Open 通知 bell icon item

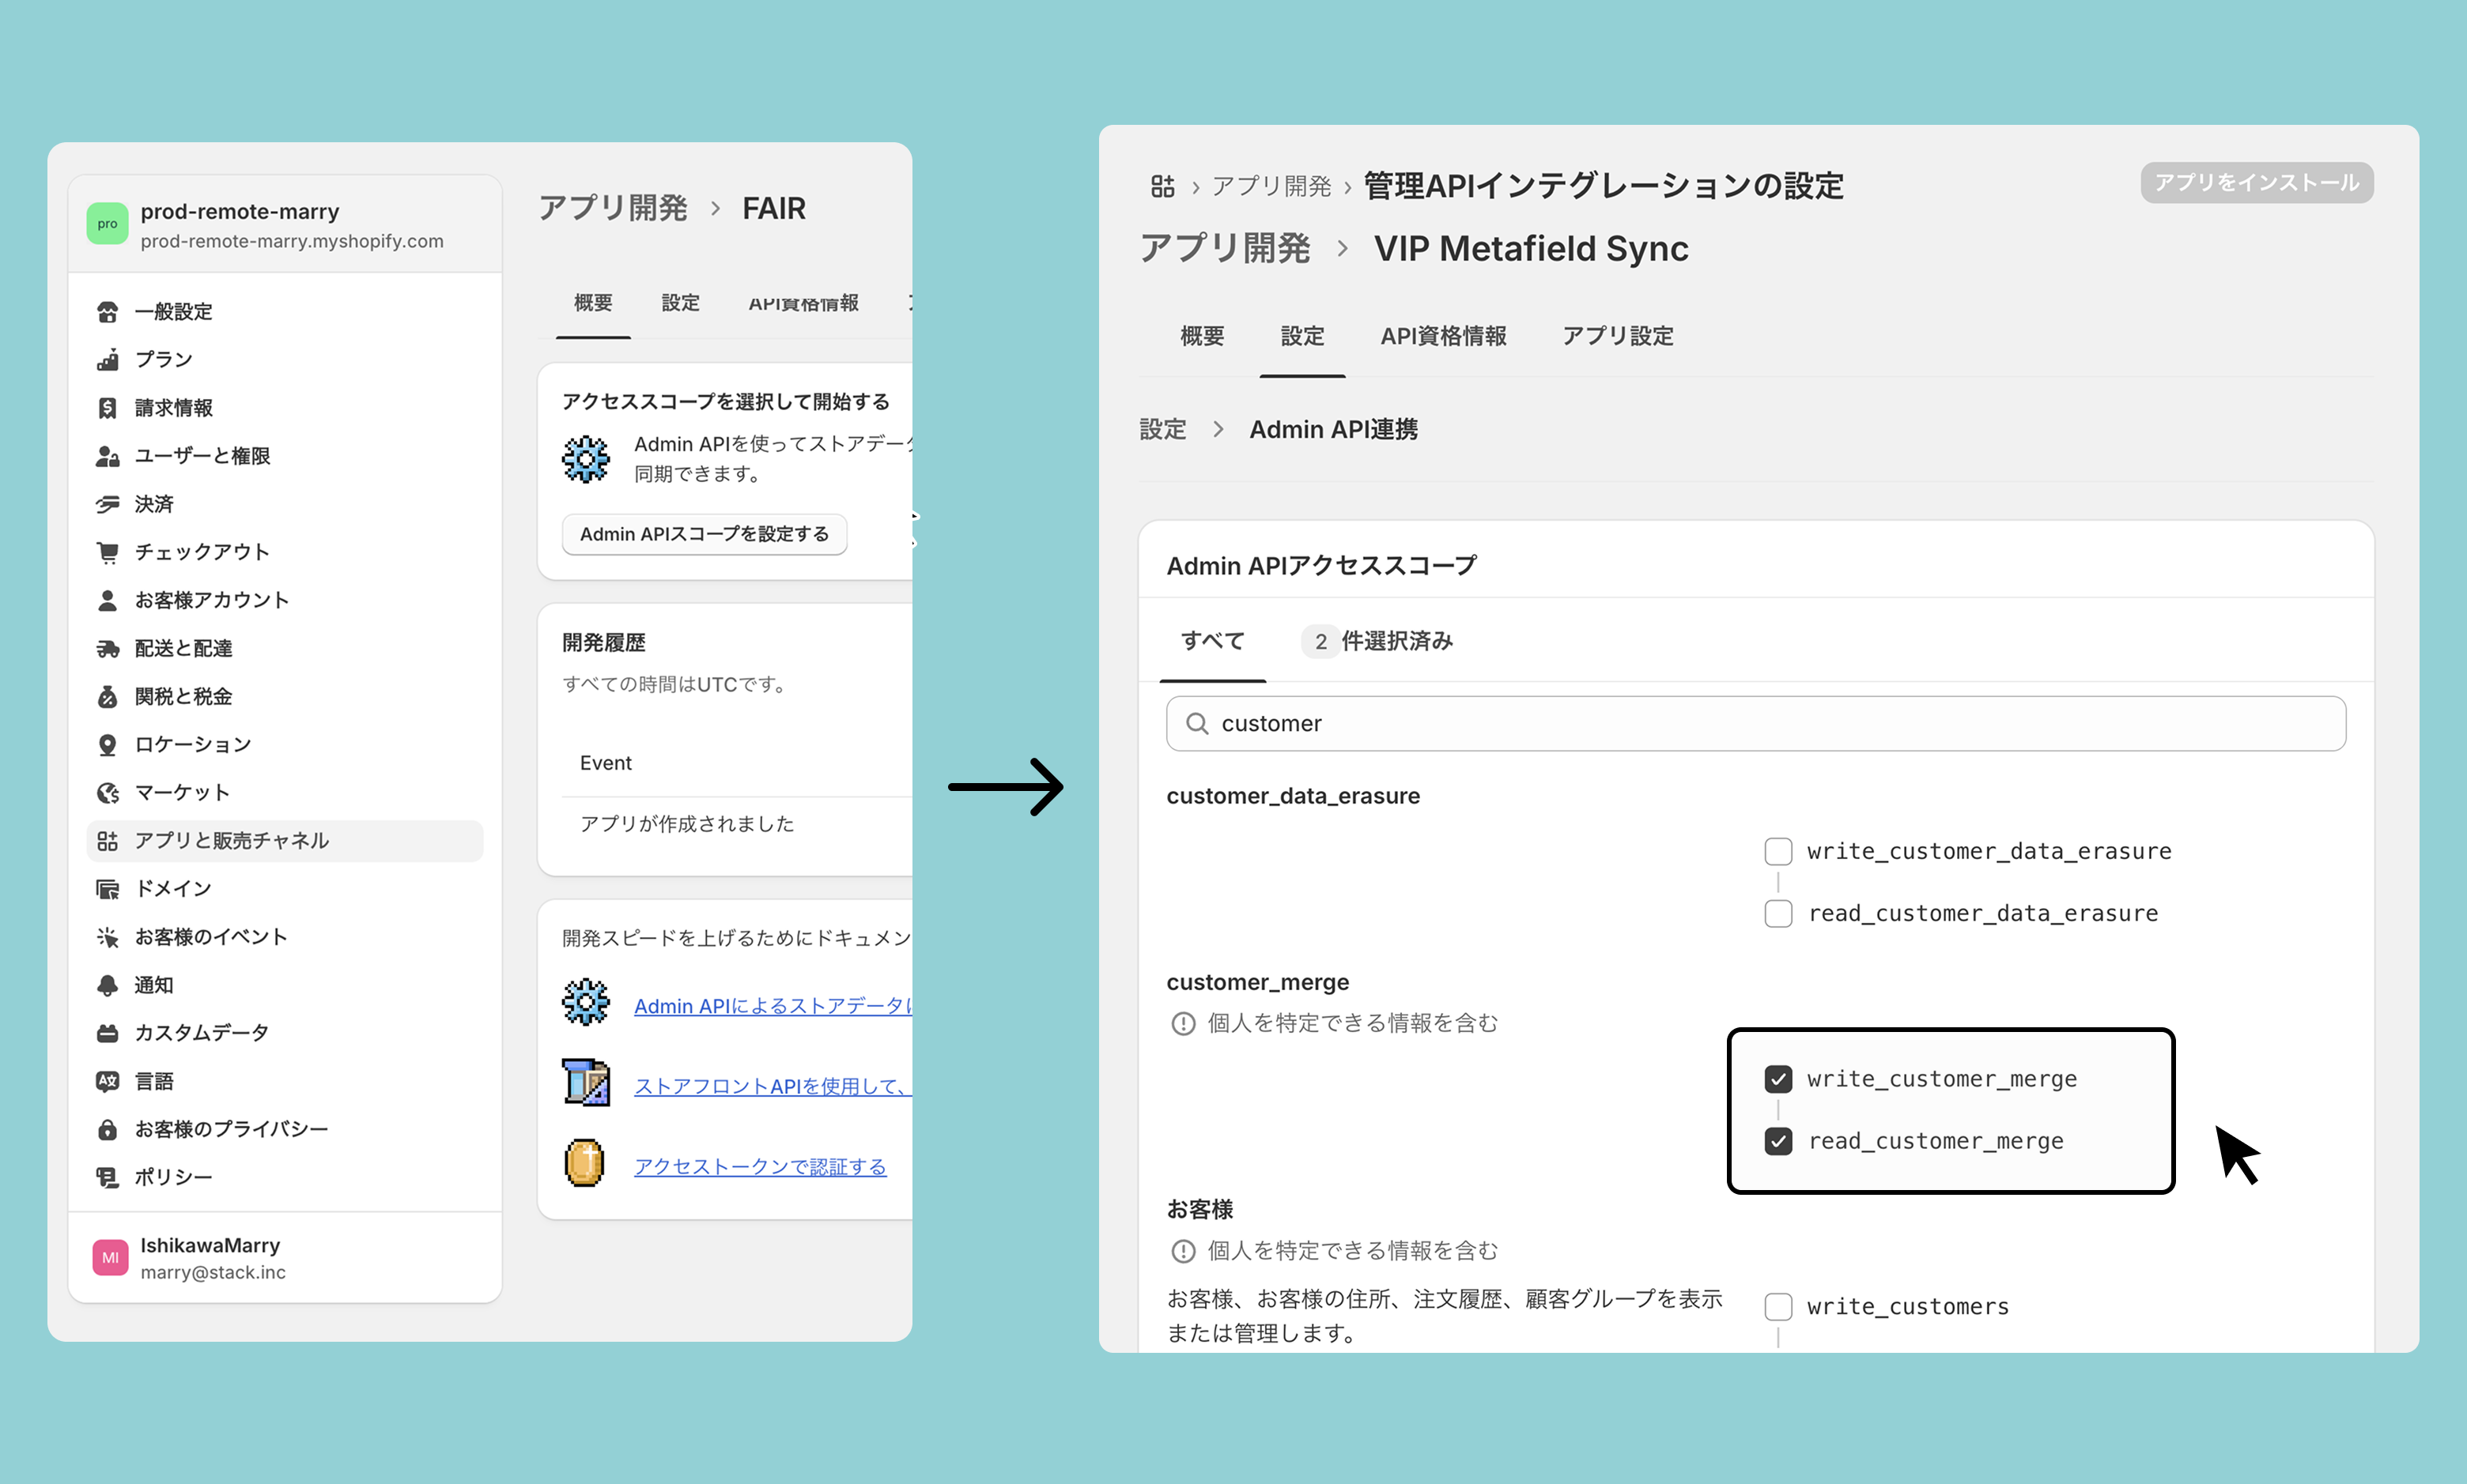coord(107,985)
